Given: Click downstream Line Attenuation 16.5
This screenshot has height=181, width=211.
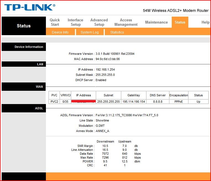Looking at the screenshot, I should [105, 150].
